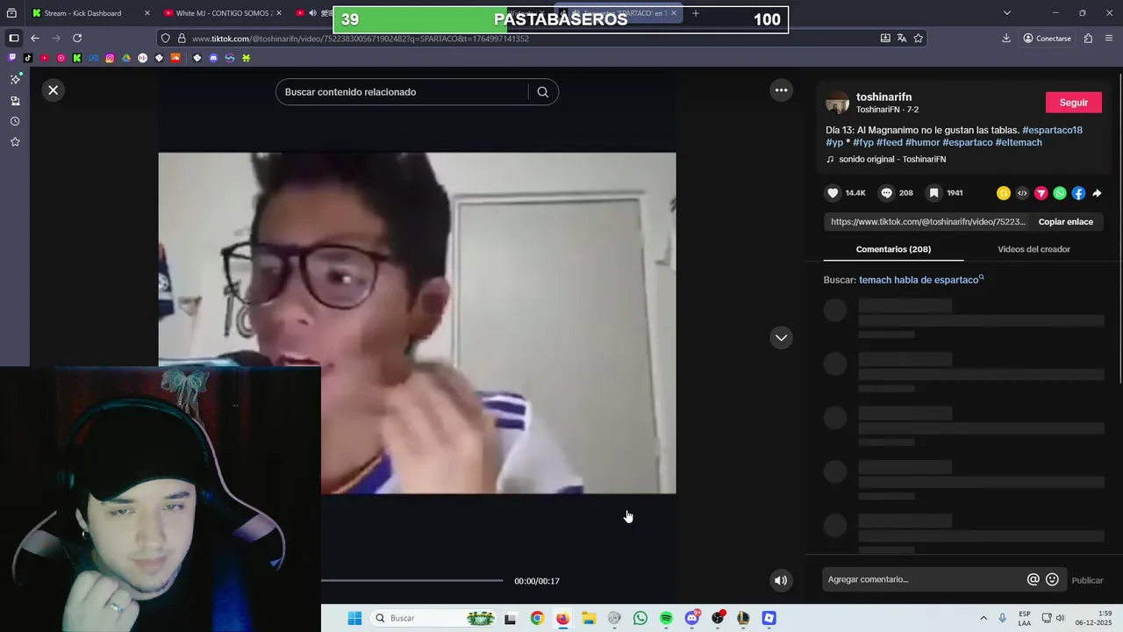The width and height of the screenshot is (1123, 632).
Task: Open sidebar history clock icon
Action: pyautogui.click(x=15, y=121)
